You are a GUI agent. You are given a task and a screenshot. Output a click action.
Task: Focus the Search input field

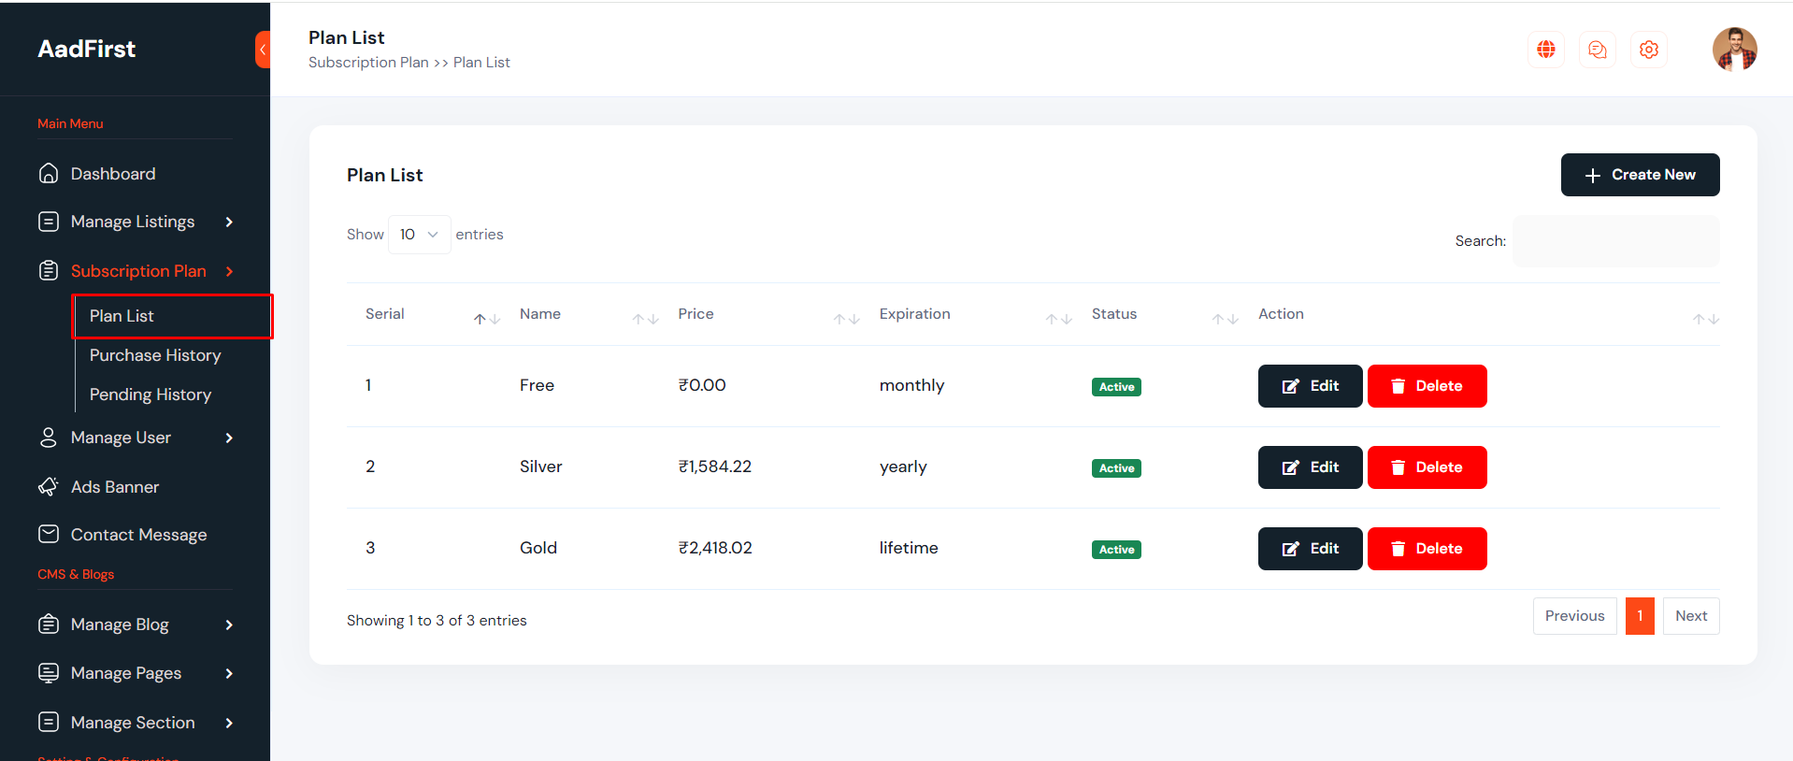(x=1615, y=241)
